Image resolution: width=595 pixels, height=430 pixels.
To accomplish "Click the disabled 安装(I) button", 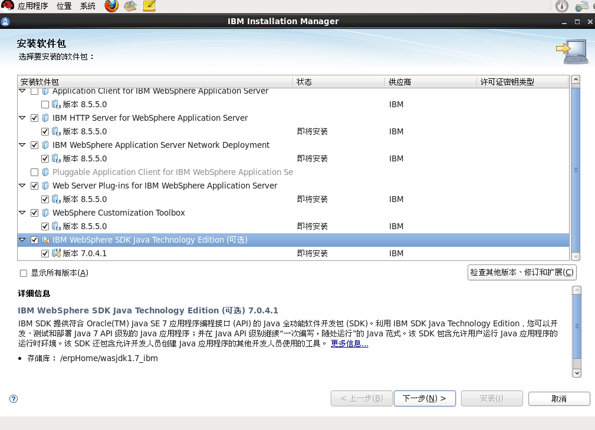I will 492,399.
